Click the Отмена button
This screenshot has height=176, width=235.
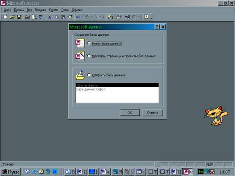[152, 113]
